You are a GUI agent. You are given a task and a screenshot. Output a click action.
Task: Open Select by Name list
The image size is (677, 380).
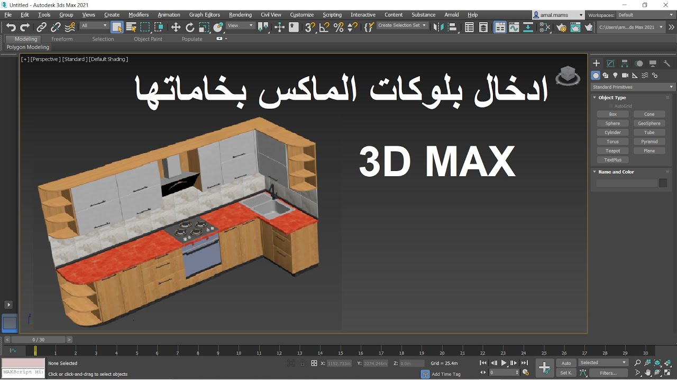pyautogui.click(x=131, y=27)
